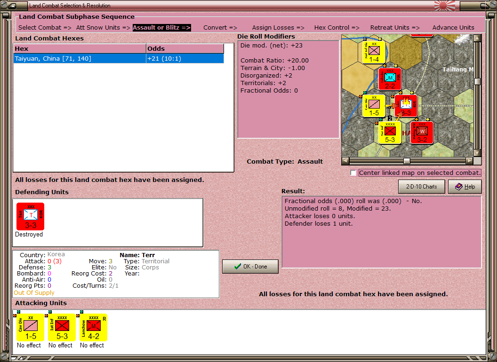Select the Att Snow Units subphase step
Image resolution: width=497 pixels, height=362 pixels.
click(x=103, y=28)
